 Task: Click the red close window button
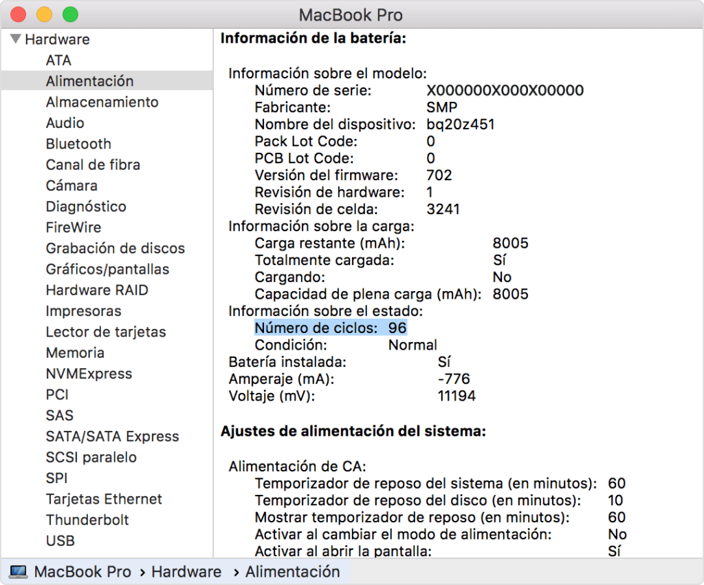(x=19, y=14)
